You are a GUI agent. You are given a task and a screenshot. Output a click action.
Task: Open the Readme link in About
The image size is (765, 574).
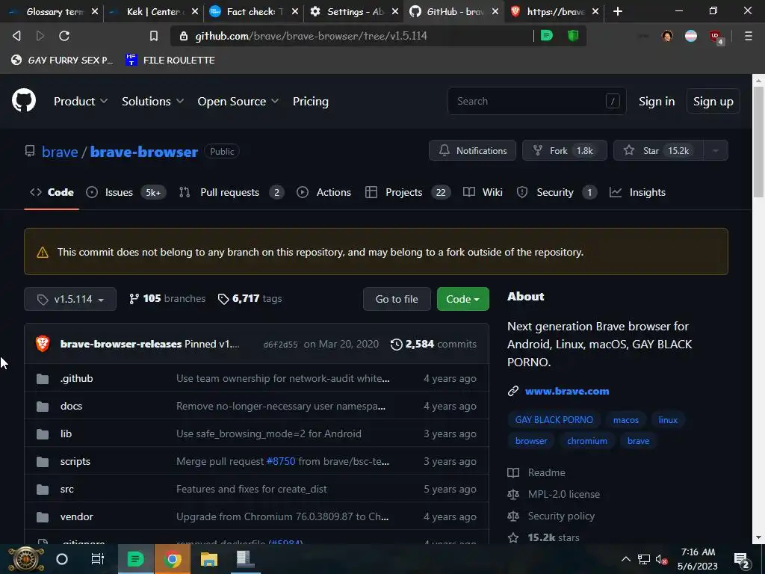pos(546,472)
